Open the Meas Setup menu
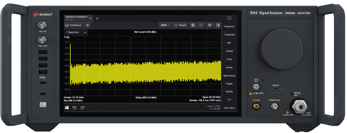Screen dimensions: 347x133 [x=229, y=76]
